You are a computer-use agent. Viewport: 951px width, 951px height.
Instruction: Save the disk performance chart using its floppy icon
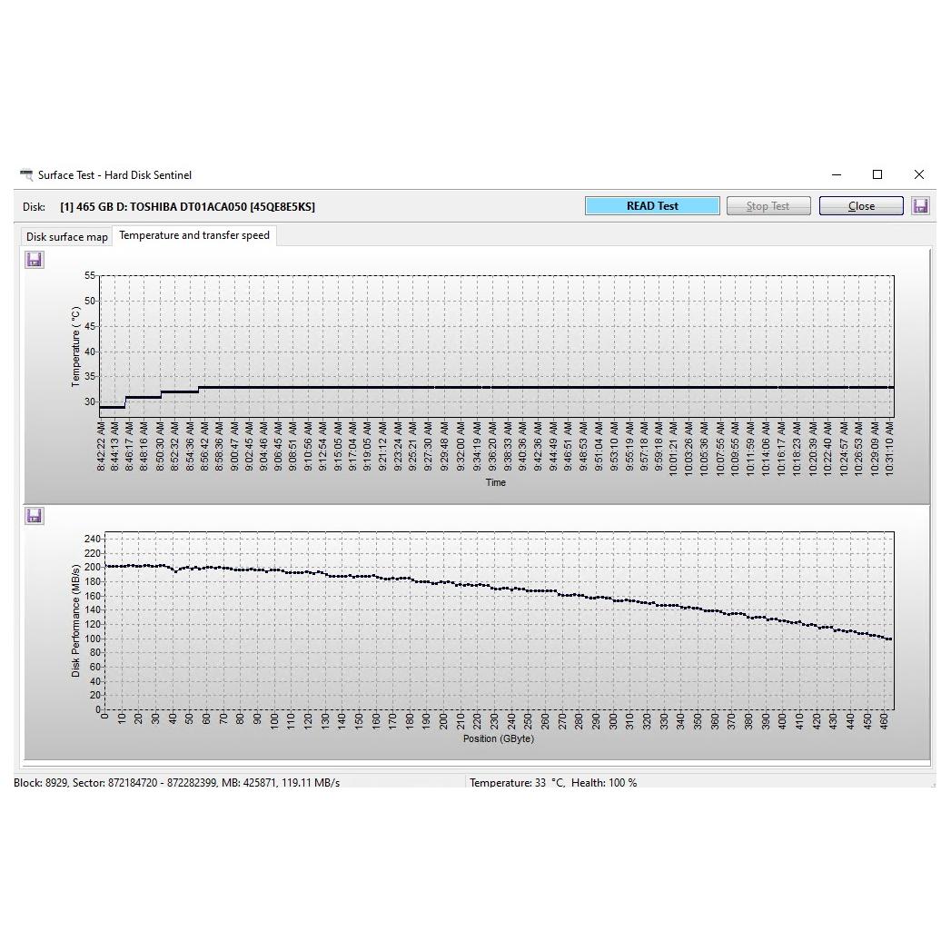[x=35, y=516]
